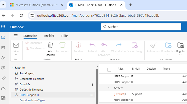Open the Blockieren dropdown chevron
The image size is (187, 104).
click(44, 48)
